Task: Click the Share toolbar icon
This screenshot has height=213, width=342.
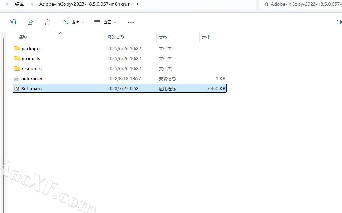Action: 30,22
